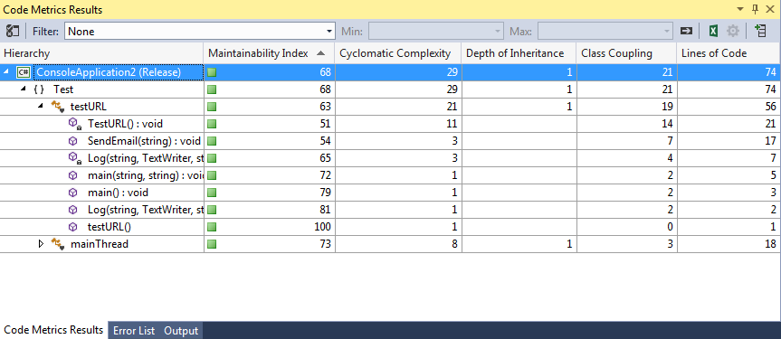Click maintainability value 54 for SendEmail
The width and height of the screenshot is (781, 339).
pos(326,141)
